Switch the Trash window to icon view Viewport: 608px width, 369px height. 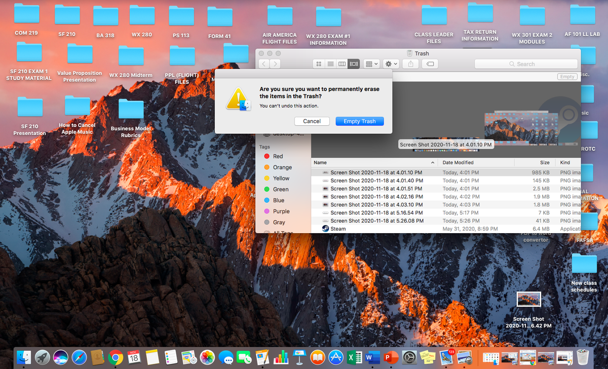[x=319, y=64]
